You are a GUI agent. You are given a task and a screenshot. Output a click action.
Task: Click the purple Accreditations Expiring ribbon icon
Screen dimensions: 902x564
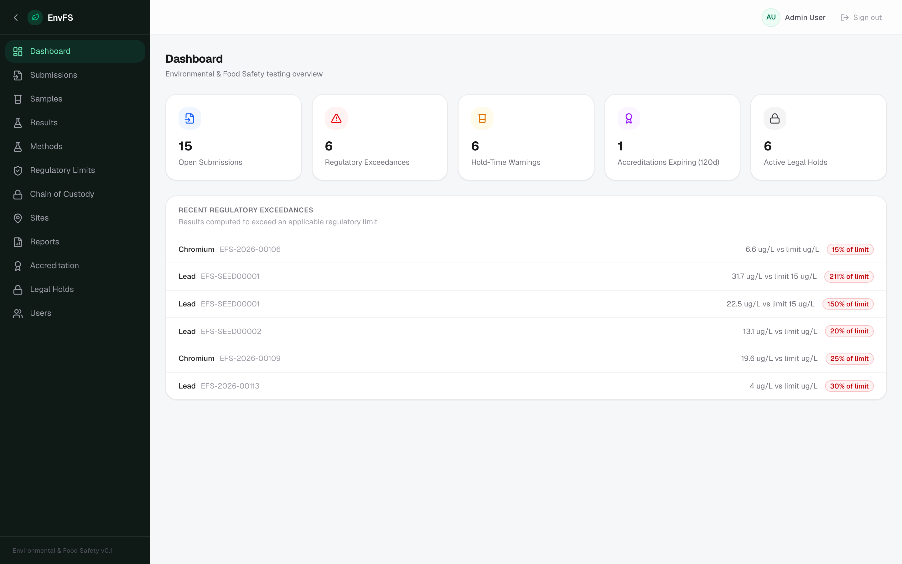click(x=629, y=119)
